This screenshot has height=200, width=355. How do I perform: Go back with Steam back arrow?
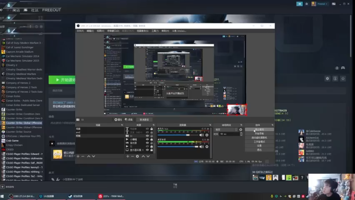2,10
